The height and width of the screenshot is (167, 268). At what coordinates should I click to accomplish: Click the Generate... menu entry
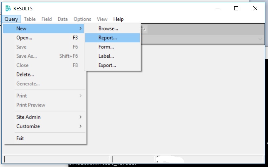coord(43,84)
